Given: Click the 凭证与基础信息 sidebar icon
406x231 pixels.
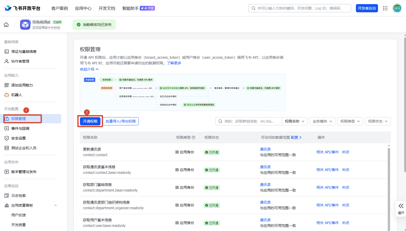Looking at the screenshot, I should pos(7,52).
